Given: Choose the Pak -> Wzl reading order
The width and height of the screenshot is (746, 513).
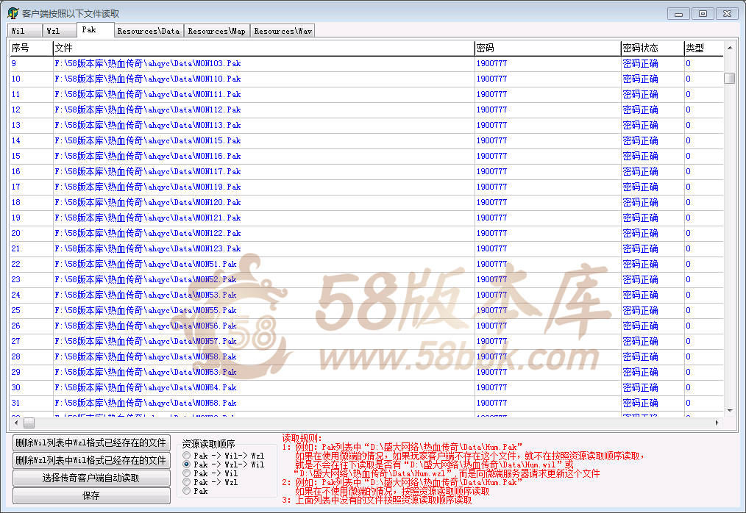Looking at the screenshot, I should click(x=187, y=482).
